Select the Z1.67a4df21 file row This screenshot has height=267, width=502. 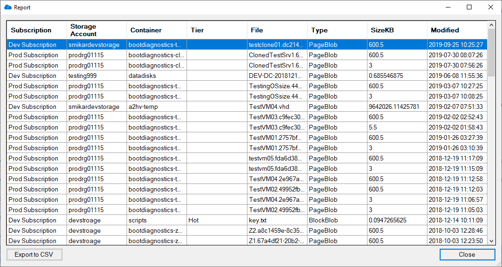pos(247,241)
